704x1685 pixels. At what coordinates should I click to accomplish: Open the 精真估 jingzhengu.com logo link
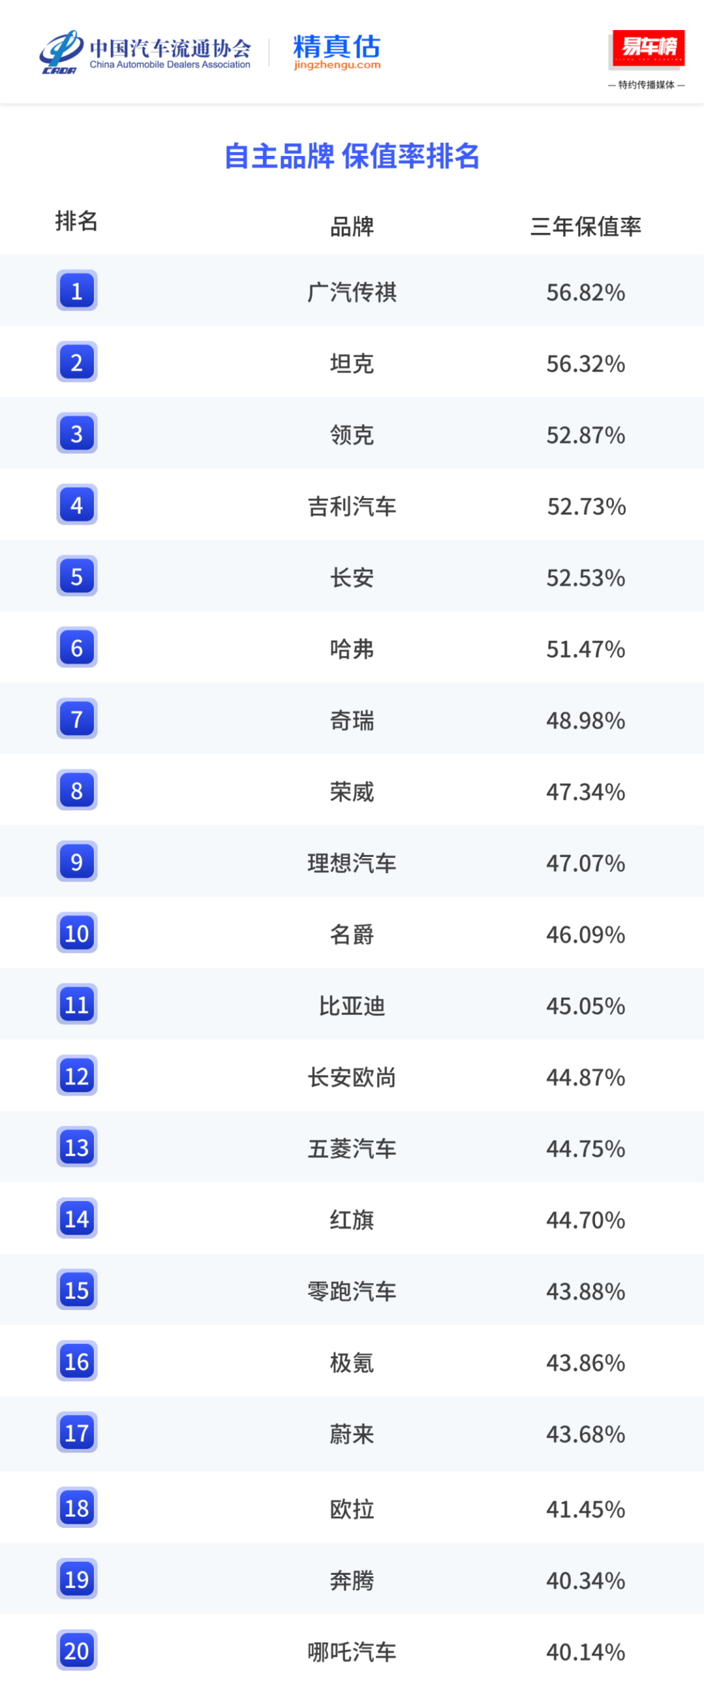point(336,51)
